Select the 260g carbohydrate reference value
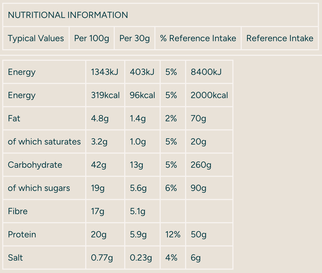The image size is (322, 273). coord(201,165)
